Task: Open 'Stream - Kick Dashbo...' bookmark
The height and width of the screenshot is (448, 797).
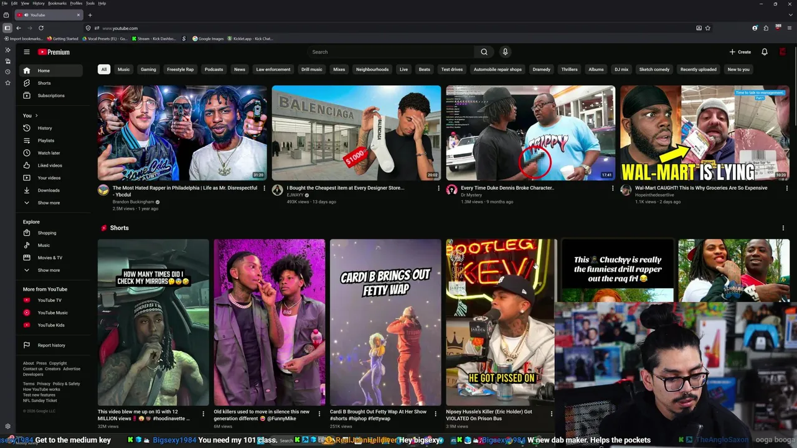Action: point(154,39)
